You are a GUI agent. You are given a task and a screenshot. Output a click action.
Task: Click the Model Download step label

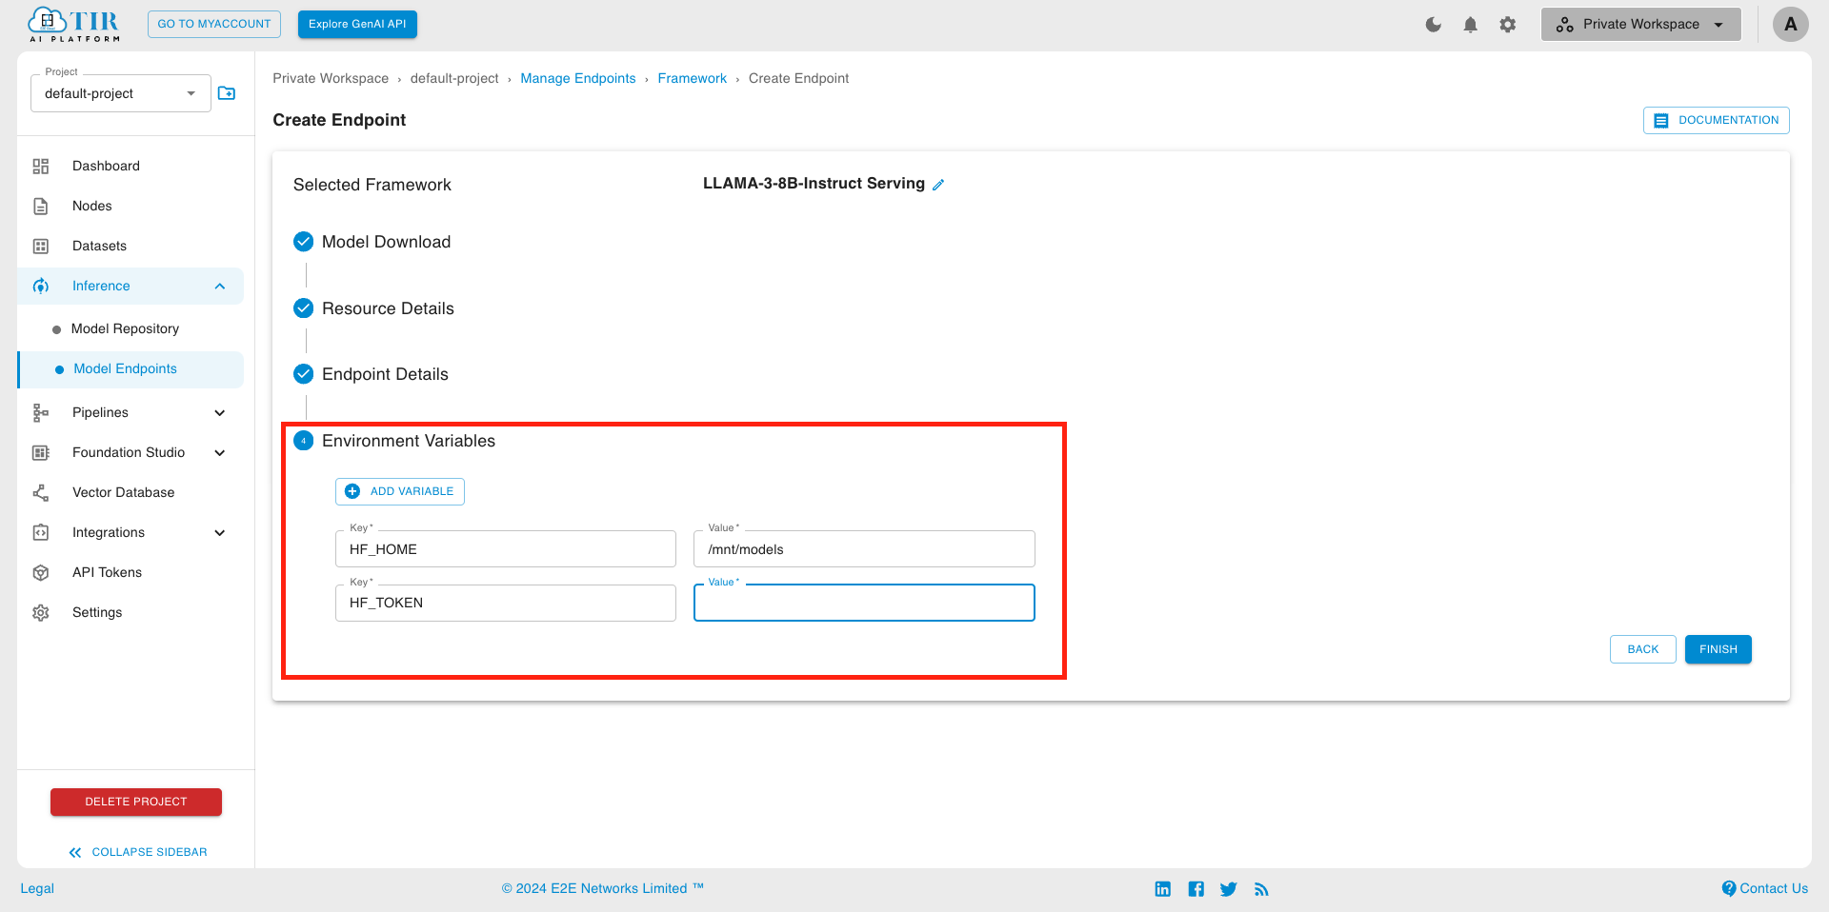click(x=386, y=243)
